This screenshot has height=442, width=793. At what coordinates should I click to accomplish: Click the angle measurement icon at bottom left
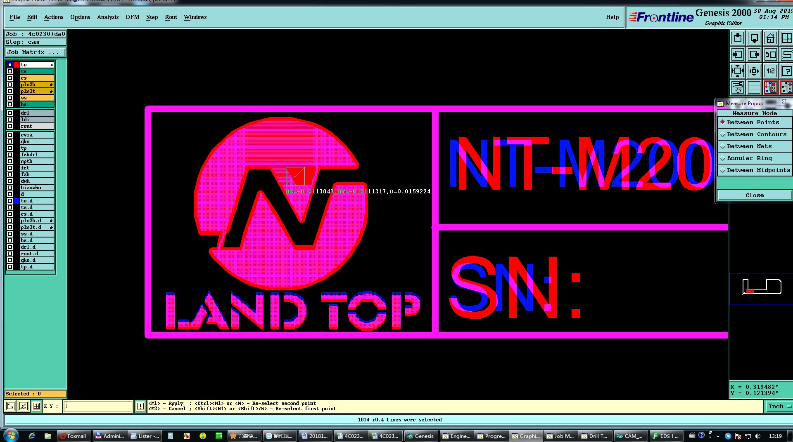pos(24,406)
